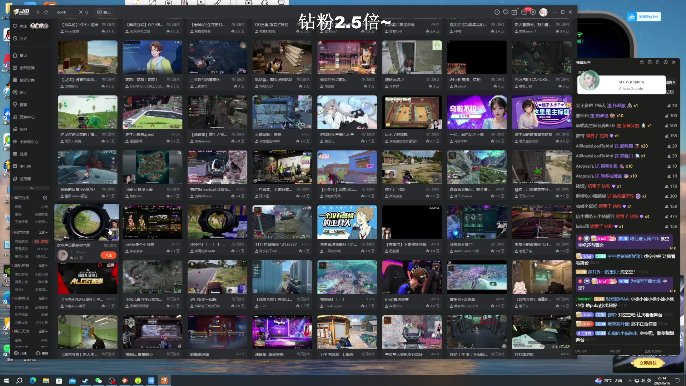Collapse 常用分类 using its chevron
686x386 pixels.
(31, 188)
